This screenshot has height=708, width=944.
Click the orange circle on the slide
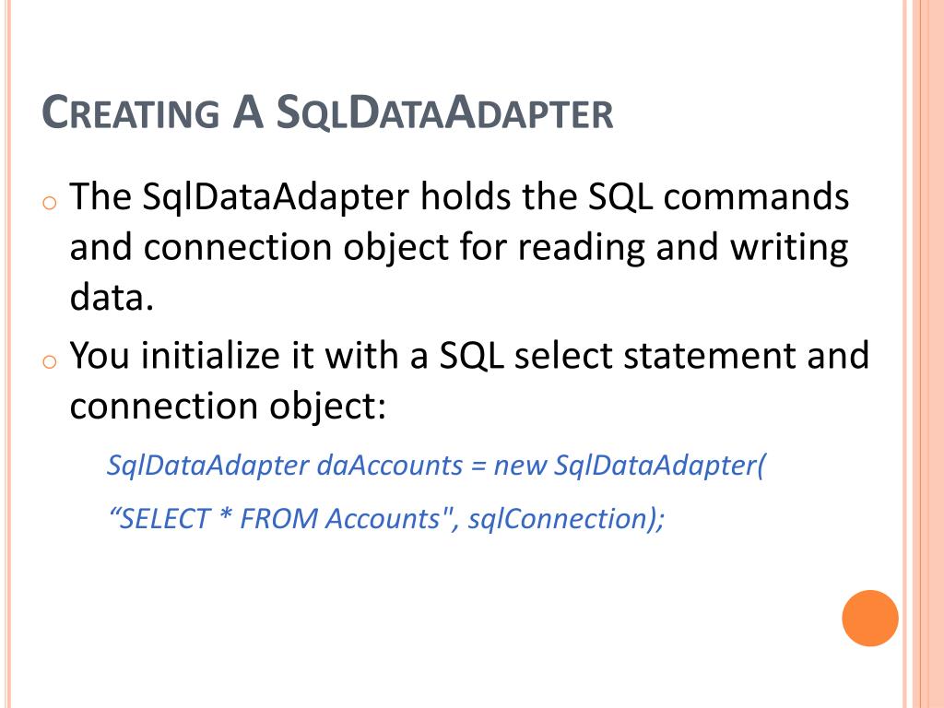coord(869,618)
